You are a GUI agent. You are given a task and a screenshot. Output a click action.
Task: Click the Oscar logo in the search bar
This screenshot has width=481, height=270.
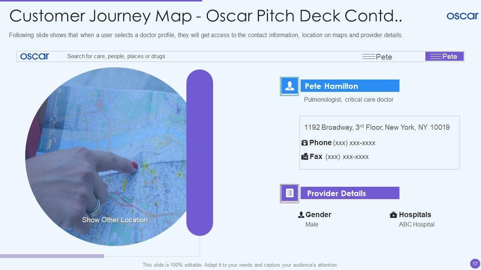pos(34,56)
